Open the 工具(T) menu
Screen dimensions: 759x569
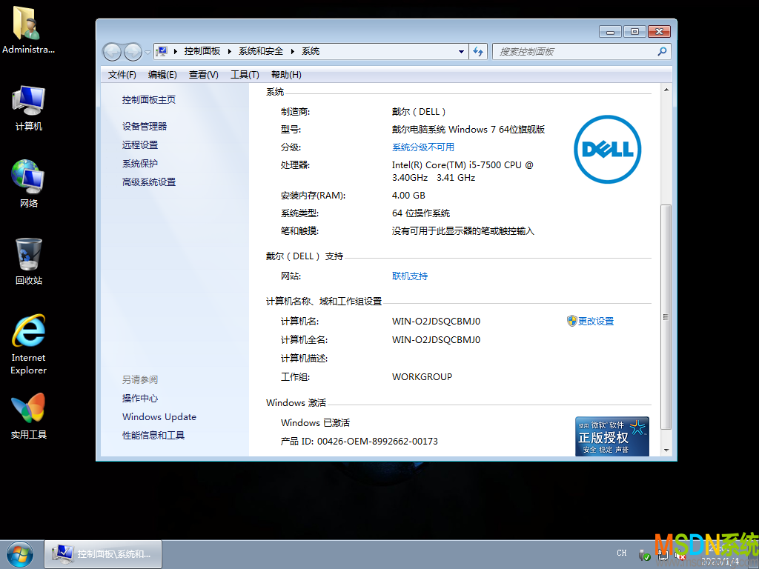pos(245,75)
